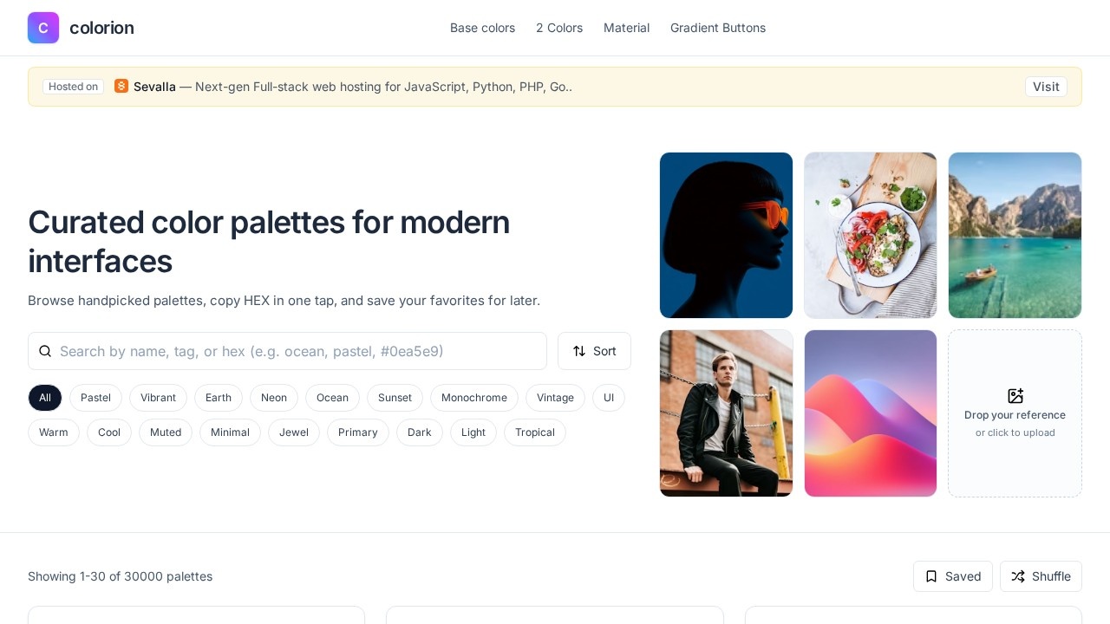This screenshot has height=624, width=1110.
Task: Select the All filter chip
Action: (45, 398)
